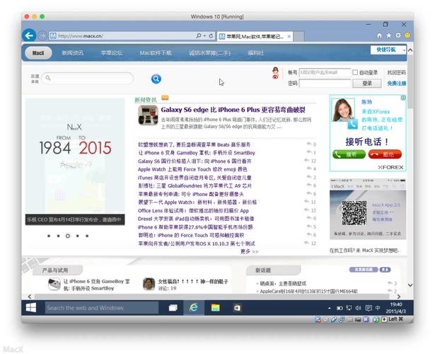This screenshot has width=435, height=354.
Task: Open the 诚信水果摊(二手) nav item
Action: tap(210, 53)
